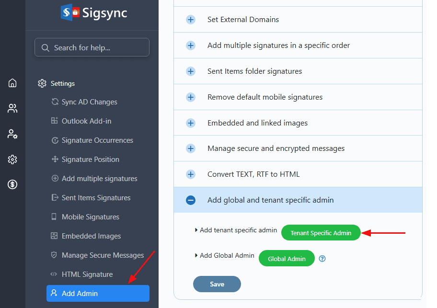Viewport: 437px width, 308px height.
Task: Expand Remove default mobile signatures section
Action: (191, 97)
